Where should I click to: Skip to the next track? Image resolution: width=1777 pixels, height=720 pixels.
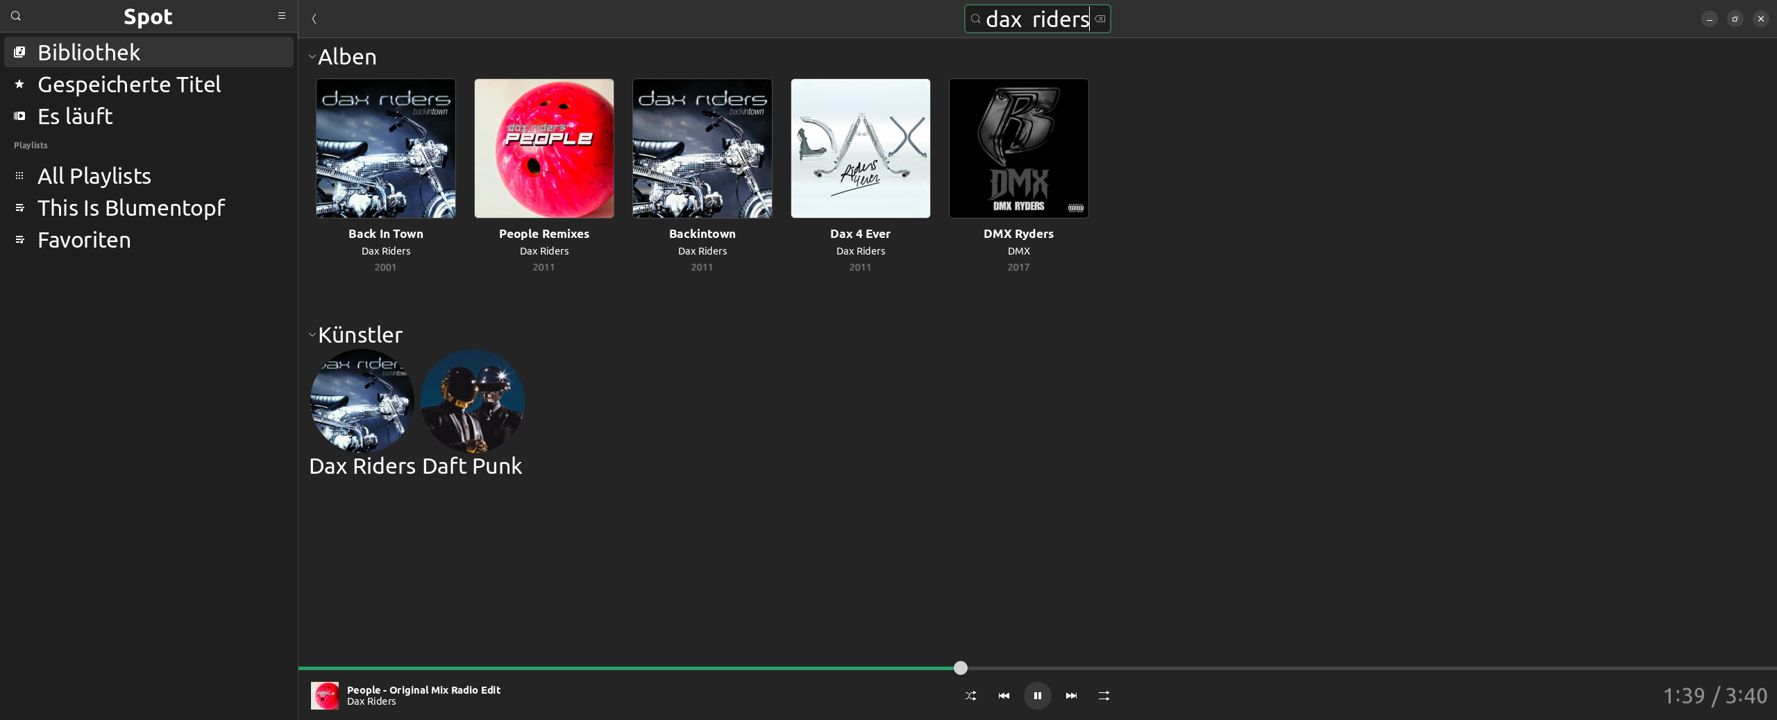coord(1071,696)
